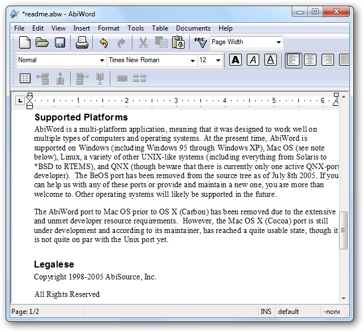Open the Insert menu

(x=82, y=28)
